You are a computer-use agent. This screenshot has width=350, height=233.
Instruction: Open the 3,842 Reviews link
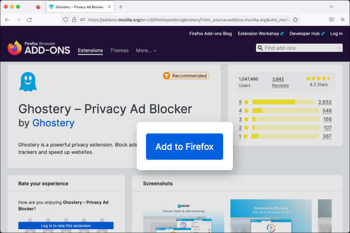[280, 82]
